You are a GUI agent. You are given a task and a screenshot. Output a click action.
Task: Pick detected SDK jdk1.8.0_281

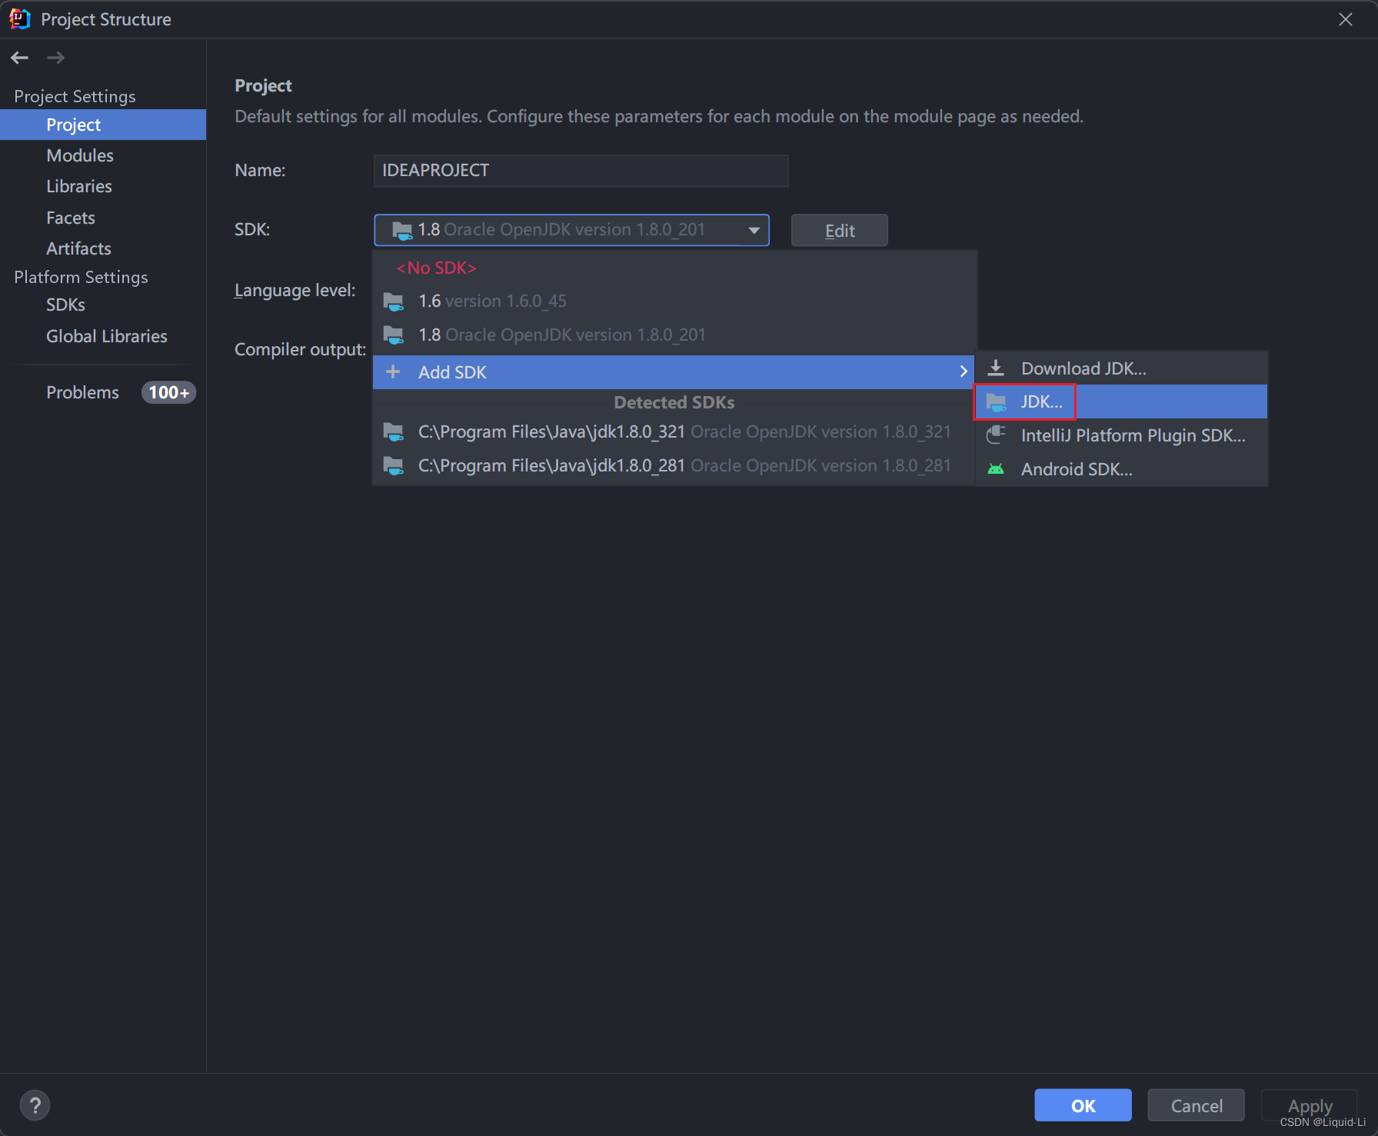pos(674,466)
